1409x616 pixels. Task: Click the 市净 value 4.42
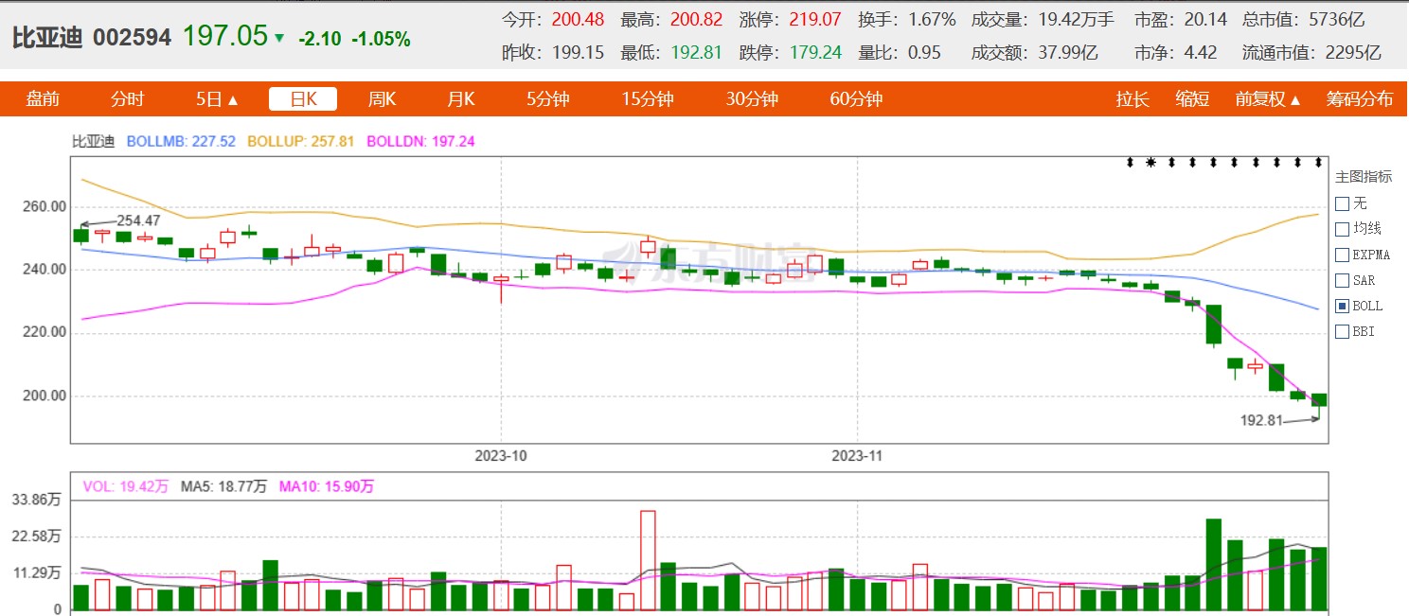pos(1201,53)
